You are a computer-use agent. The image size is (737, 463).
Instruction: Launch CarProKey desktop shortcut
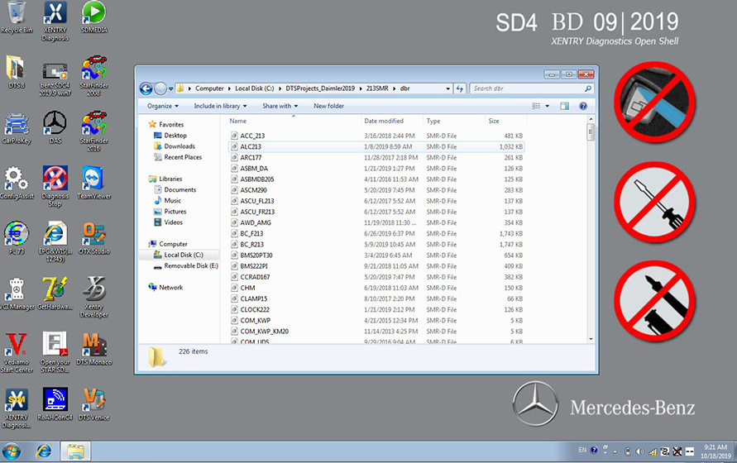click(17, 128)
